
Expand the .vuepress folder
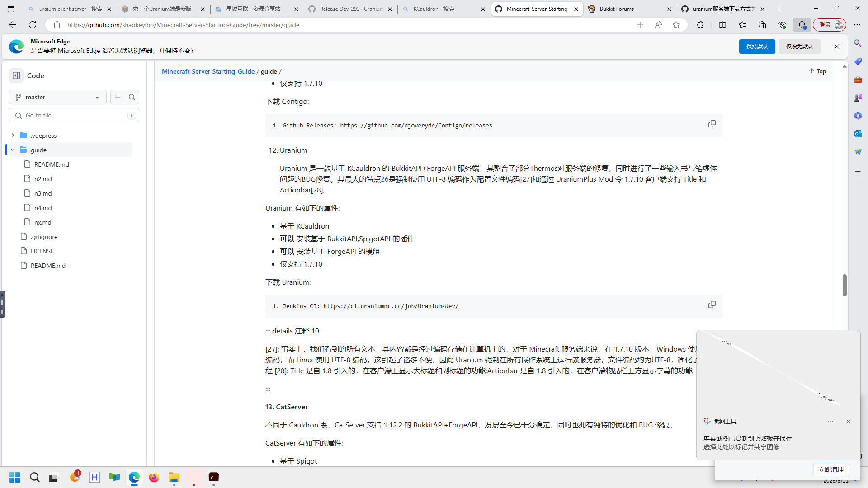[x=13, y=135]
